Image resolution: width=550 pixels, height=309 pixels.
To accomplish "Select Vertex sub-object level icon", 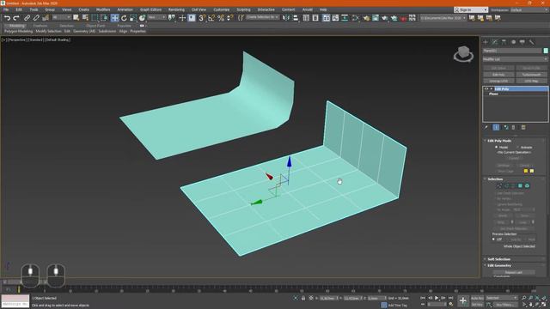I will tap(500, 185).
